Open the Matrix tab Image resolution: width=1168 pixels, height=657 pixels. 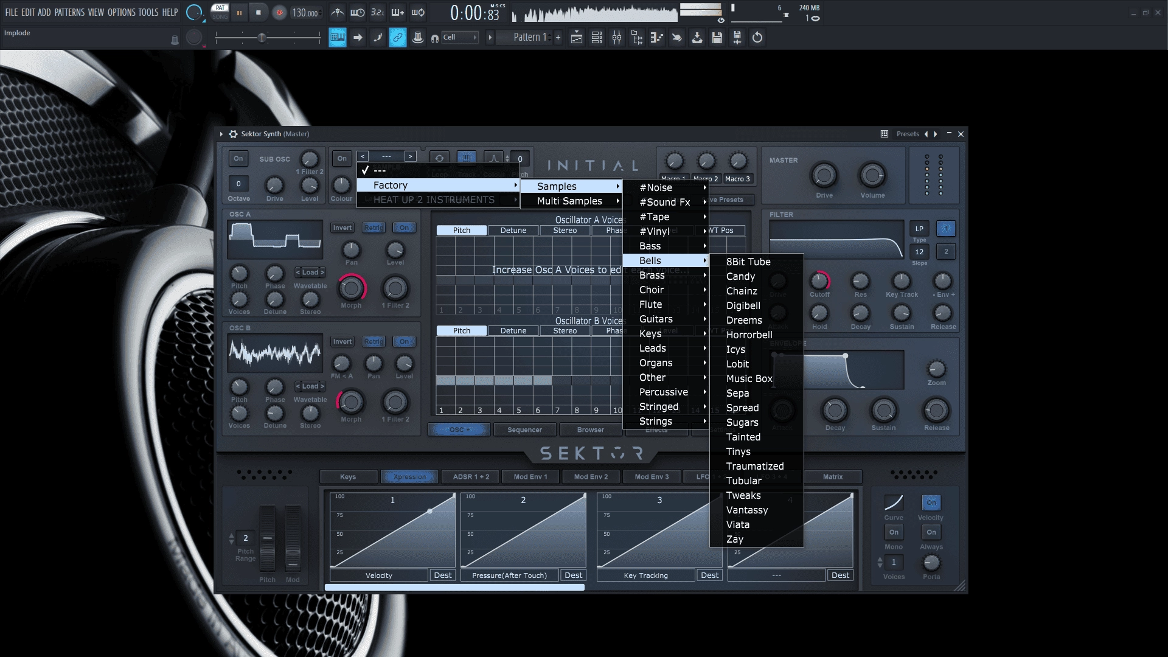(833, 477)
